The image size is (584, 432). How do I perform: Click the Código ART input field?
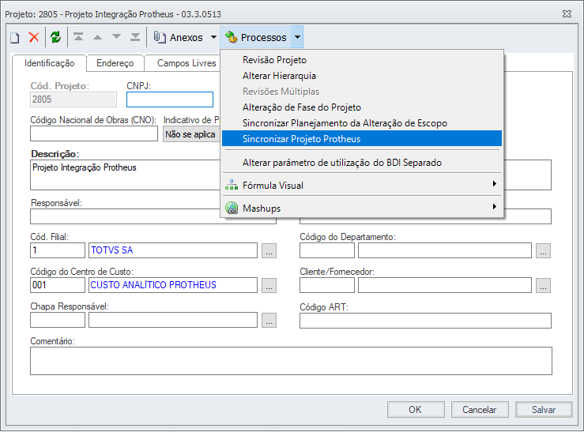(425, 321)
